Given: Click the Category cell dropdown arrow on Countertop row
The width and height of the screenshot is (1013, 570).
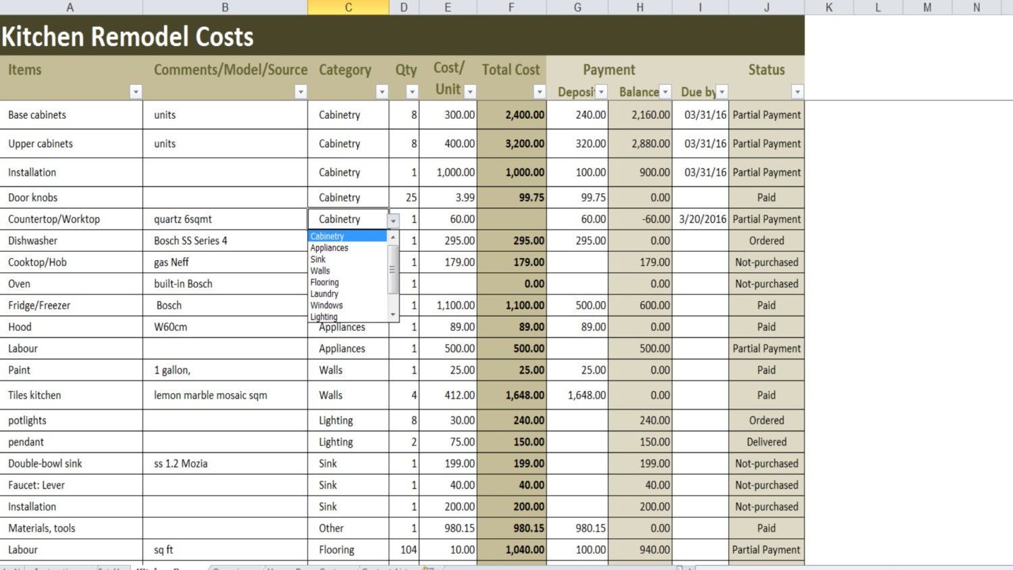Looking at the screenshot, I should tap(393, 220).
